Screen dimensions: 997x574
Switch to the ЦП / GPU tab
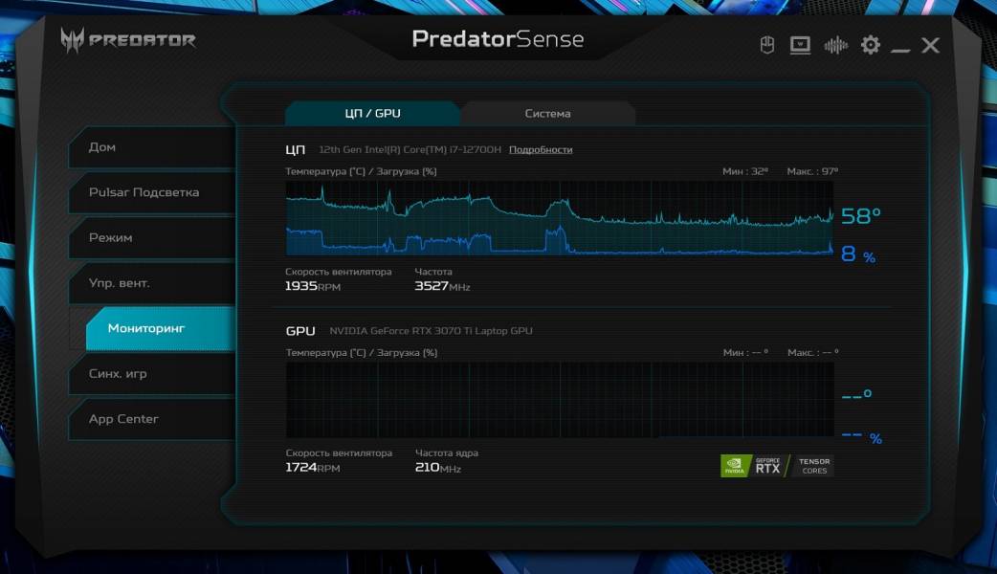click(x=372, y=113)
